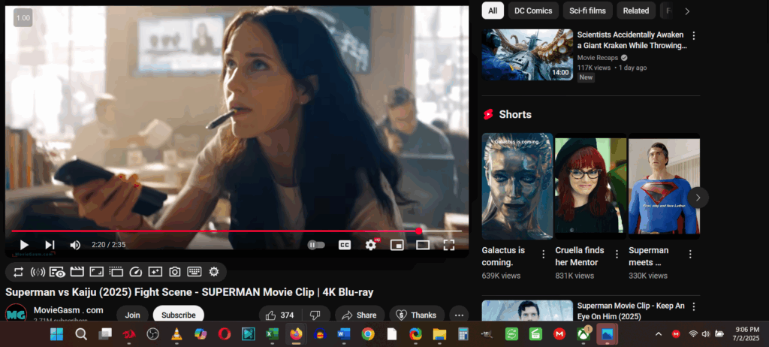Click the pop-up player dotted-window icon
This screenshot has width=769, height=347.
tap(116, 272)
